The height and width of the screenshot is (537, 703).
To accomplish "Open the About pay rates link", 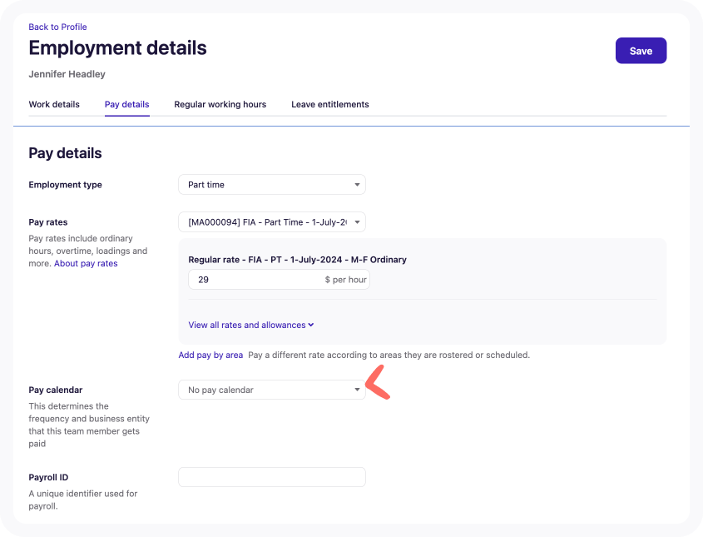I will (86, 263).
